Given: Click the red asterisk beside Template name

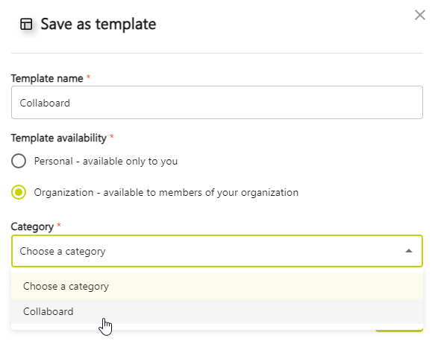Looking at the screenshot, I should (88, 77).
